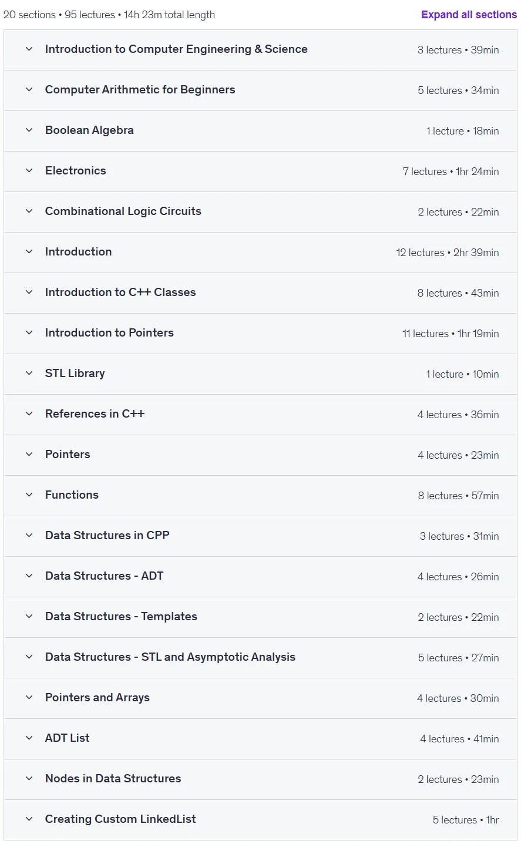Open the Creating Custom LinkedList chevron

coord(29,819)
